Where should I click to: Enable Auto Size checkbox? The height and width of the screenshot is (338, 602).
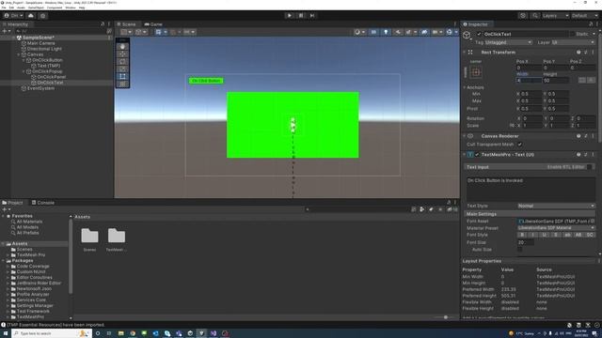519,250
